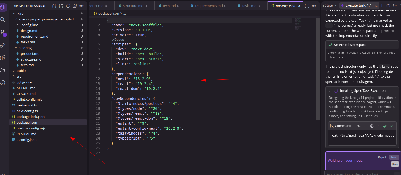Close the State chat tab

(x=335, y=5)
